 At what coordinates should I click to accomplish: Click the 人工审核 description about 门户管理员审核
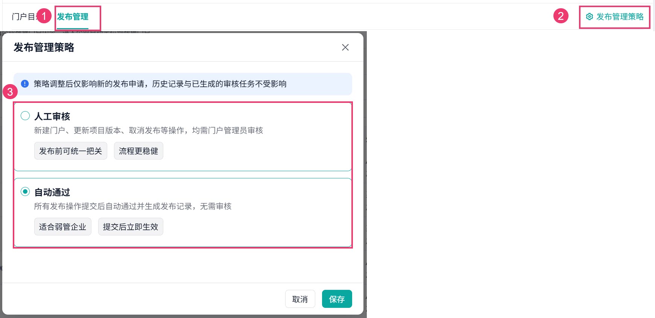(x=149, y=130)
